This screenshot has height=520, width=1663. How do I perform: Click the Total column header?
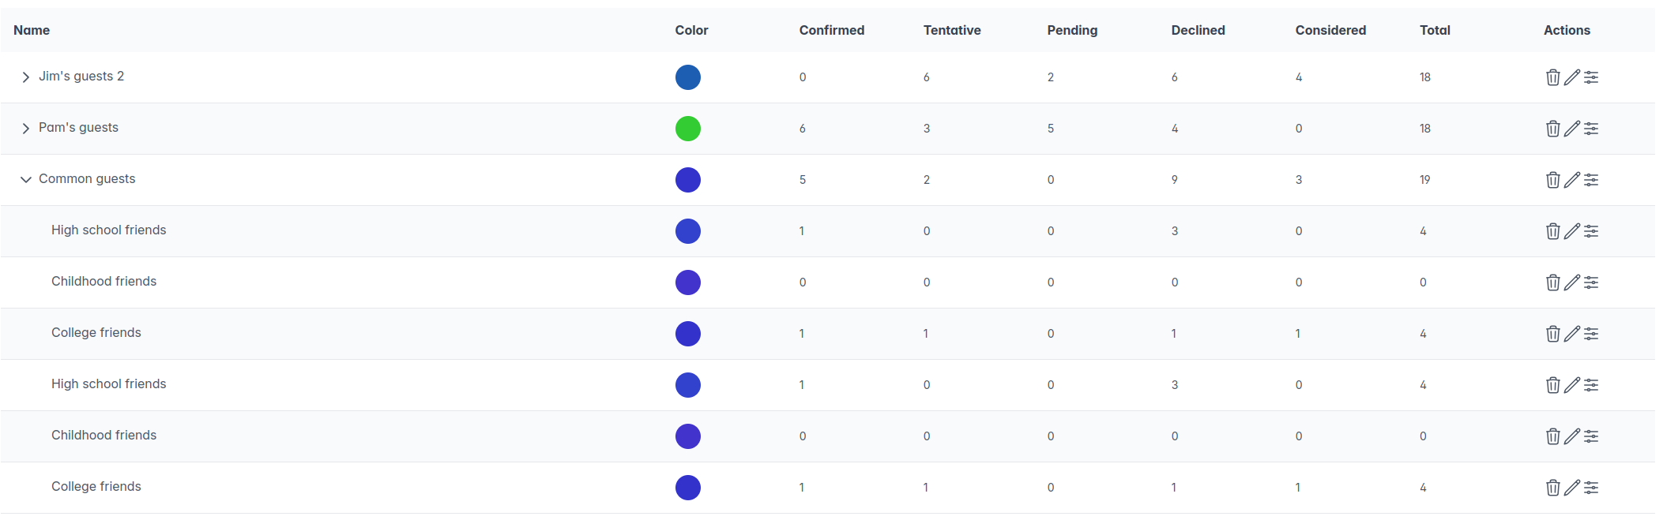[1435, 30]
